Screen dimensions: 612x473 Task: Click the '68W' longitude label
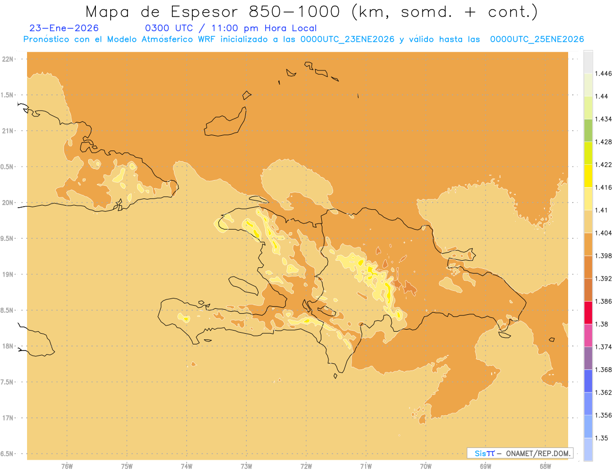coord(545,466)
